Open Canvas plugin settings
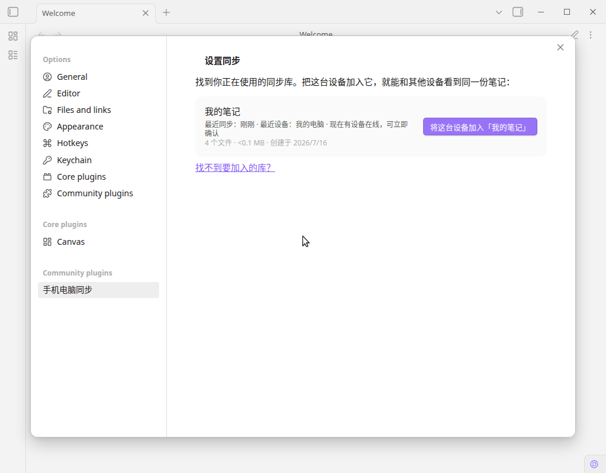Screen dimensions: 606x473 pyautogui.click(x=99, y=242)
